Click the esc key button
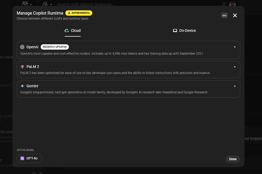This screenshot has height=174, width=262. (224, 15)
